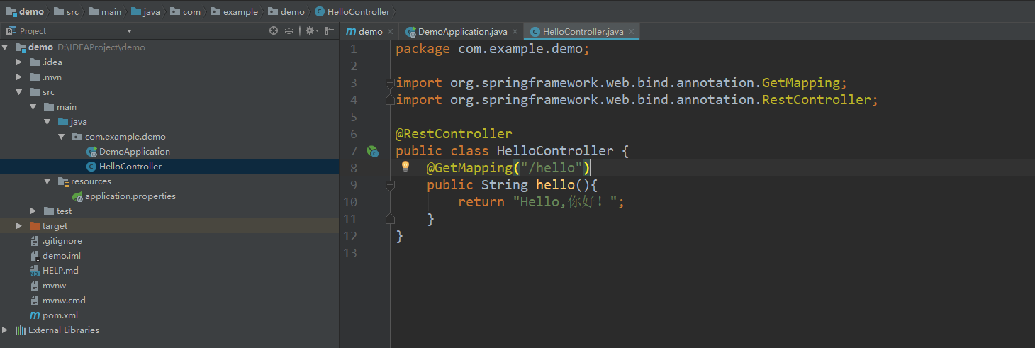Collapse the main folder in tree
Viewport: 1035px width, 348px height.
pos(33,107)
